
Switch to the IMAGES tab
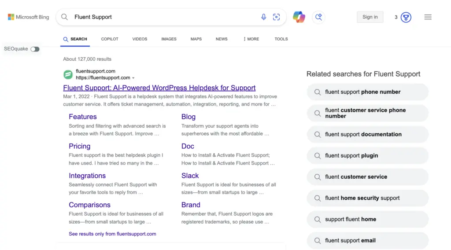pyautogui.click(x=169, y=39)
